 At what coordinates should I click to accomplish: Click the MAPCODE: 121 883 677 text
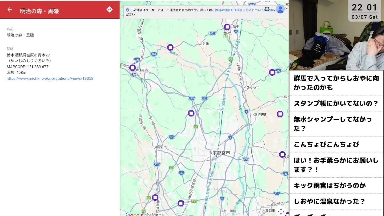(28, 67)
